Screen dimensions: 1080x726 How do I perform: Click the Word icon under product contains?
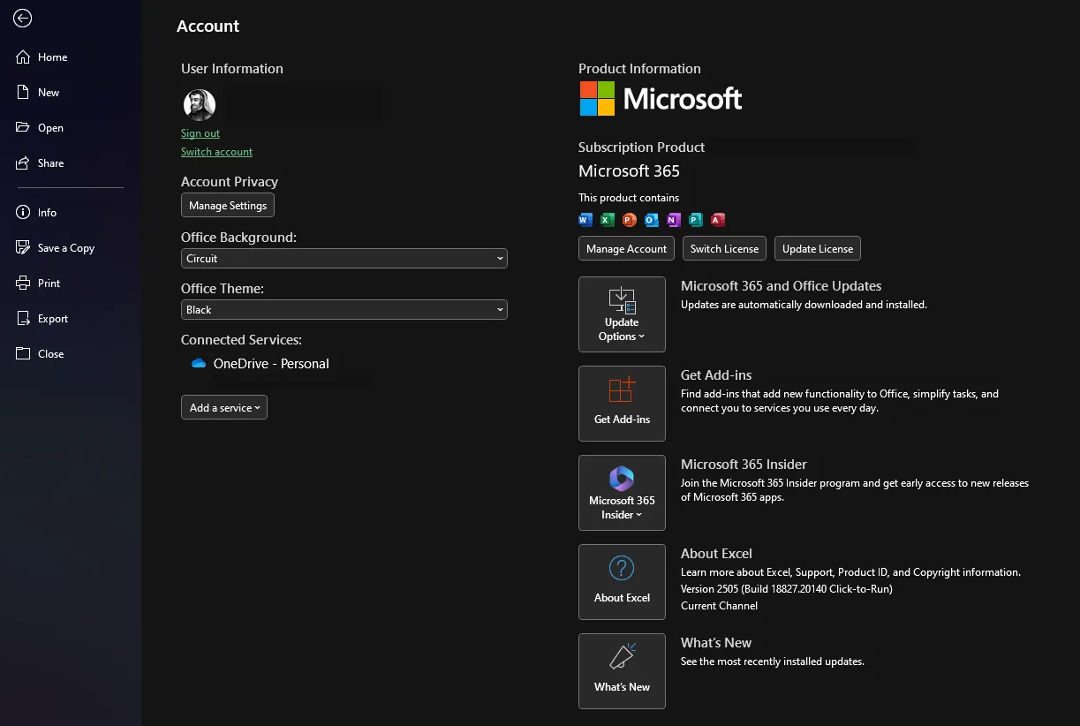click(x=585, y=220)
